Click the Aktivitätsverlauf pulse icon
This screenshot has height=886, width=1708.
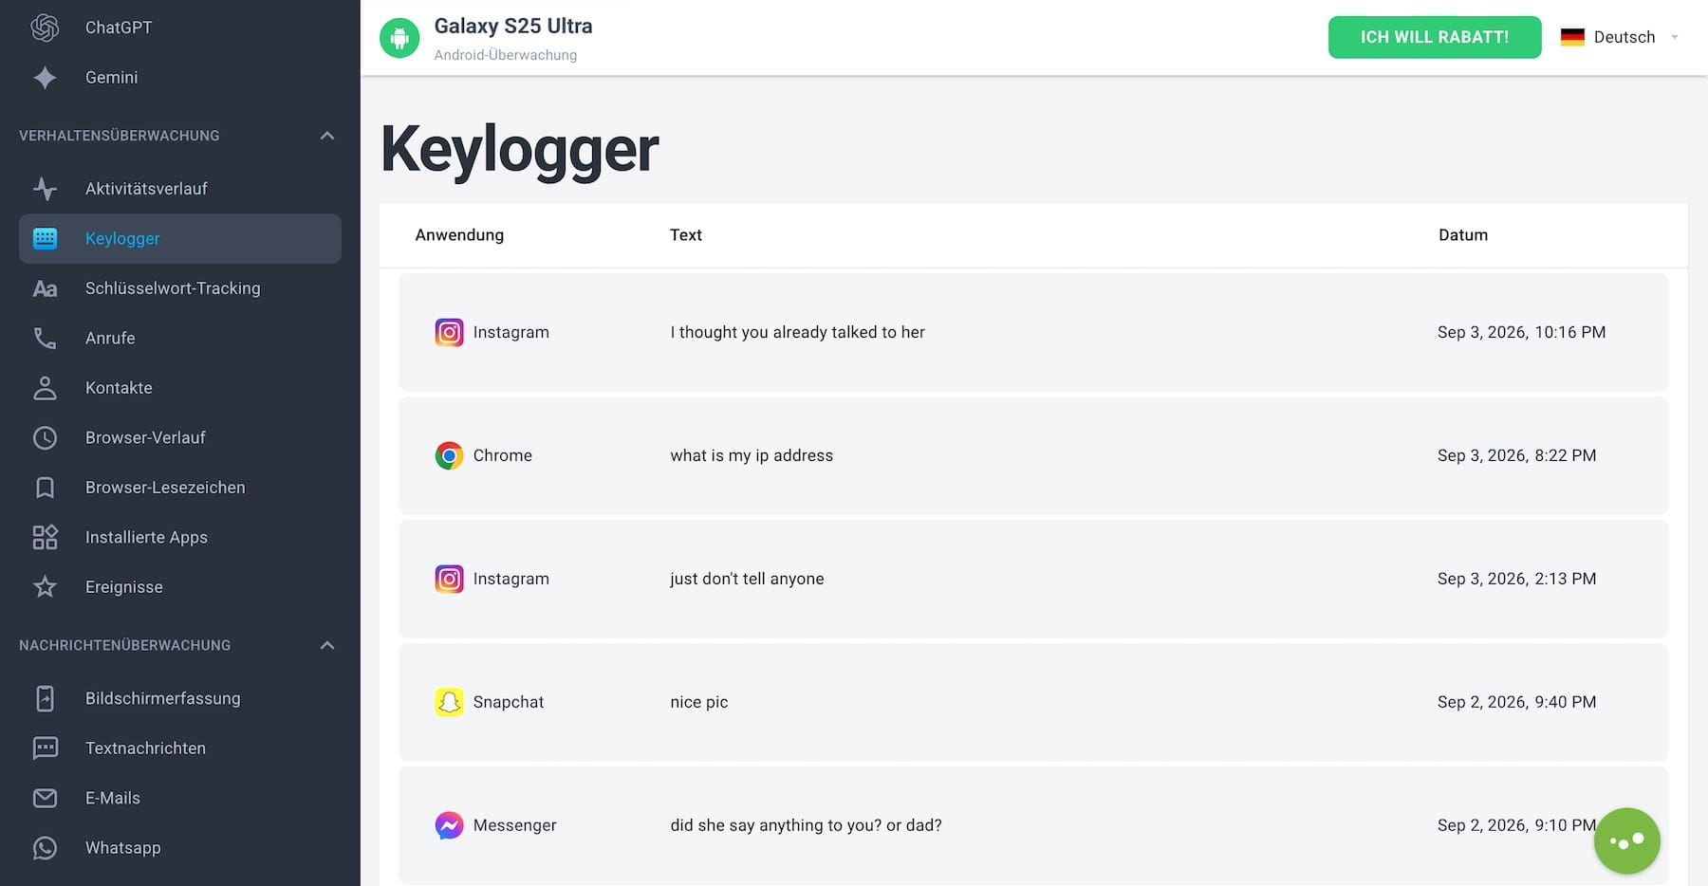coord(45,189)
